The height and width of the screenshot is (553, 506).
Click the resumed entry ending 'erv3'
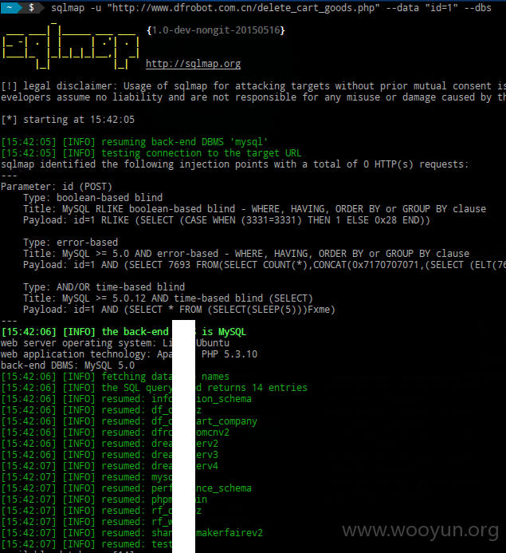109,455
